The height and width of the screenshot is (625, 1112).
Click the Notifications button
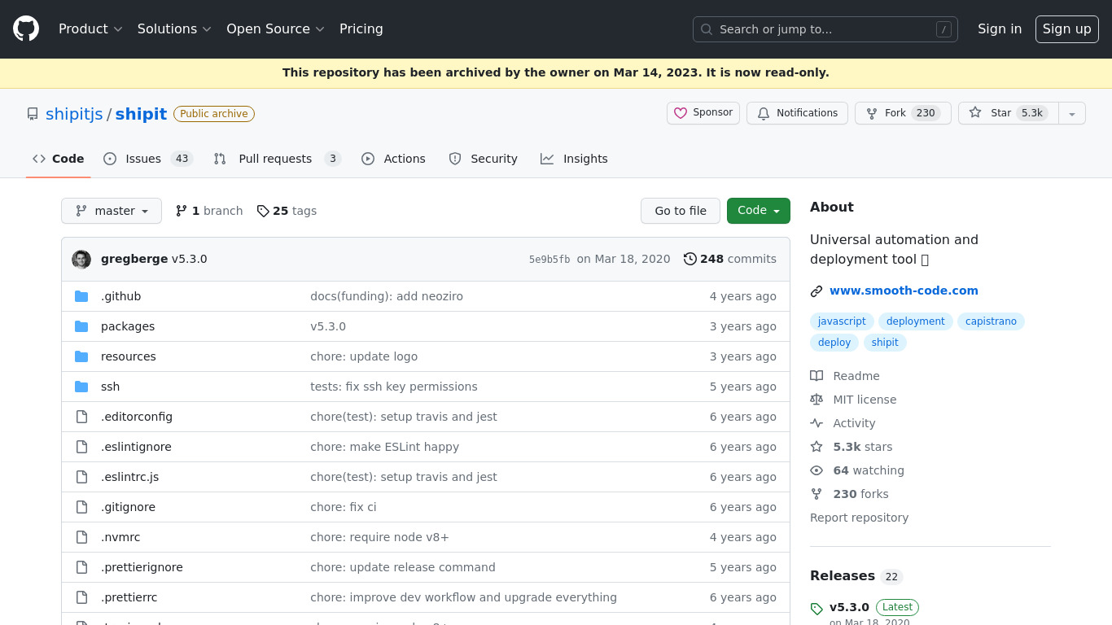798,113
